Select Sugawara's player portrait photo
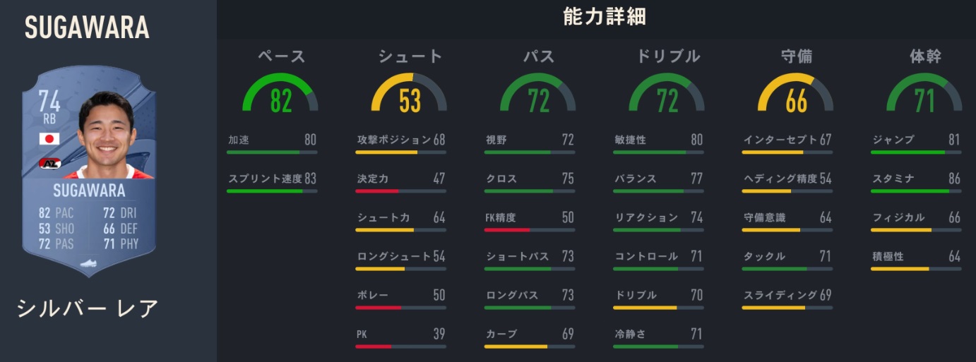The height and width of the screenshot is (362, 976). pos(106,134)
